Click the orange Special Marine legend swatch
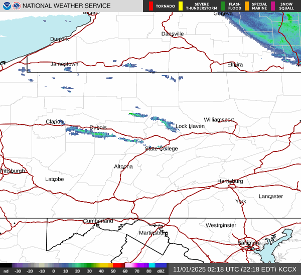Viewport: 301px width, 275px height. [x=246, y=6]
